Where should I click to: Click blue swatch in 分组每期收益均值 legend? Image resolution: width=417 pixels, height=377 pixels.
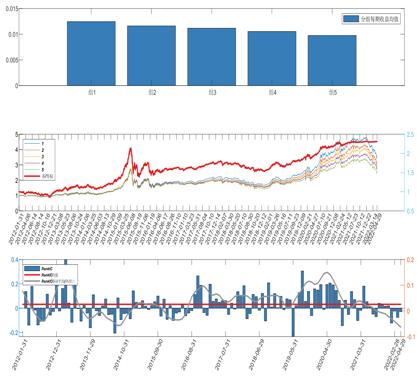351,19
